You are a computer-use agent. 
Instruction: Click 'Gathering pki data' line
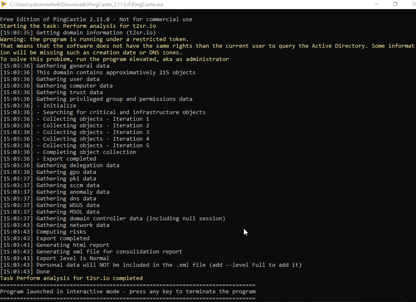[48, 179]
